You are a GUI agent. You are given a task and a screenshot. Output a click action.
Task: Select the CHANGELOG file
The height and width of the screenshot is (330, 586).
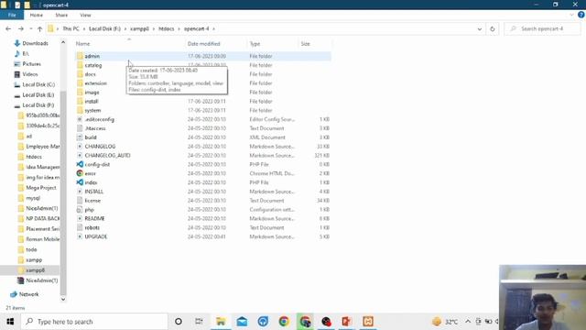[x=100, y=147]
